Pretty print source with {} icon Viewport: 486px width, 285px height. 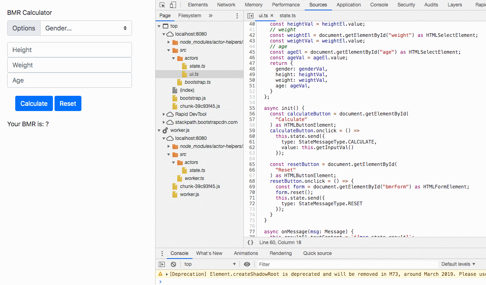[x=251, y=242]
